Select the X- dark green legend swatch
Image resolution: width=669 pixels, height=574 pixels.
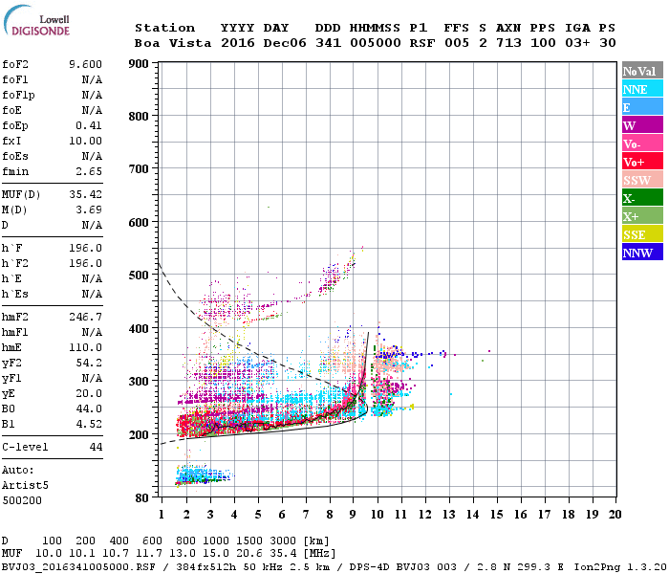point(642,198)
